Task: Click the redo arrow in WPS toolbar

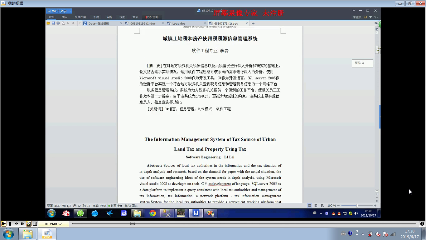Action: click(x=73, y=23)
